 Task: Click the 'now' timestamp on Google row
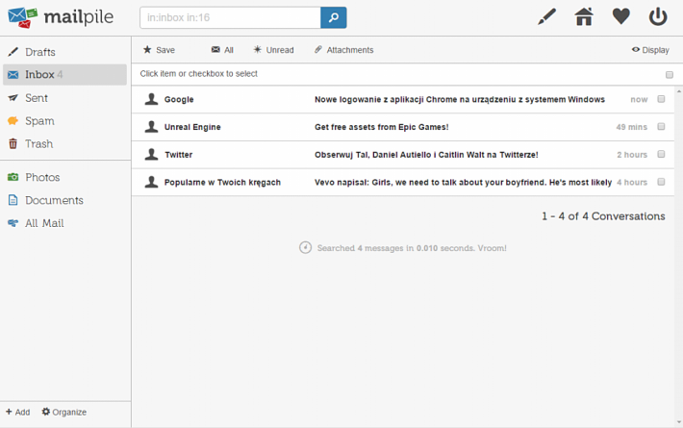click(639, 99)
